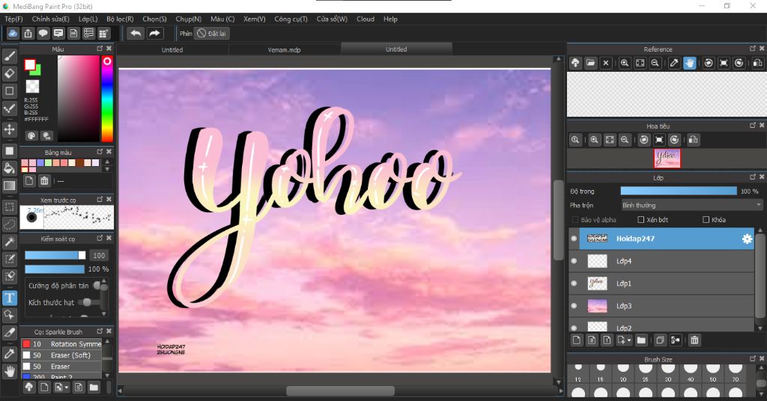Select the Gradient tool
The height and width of the screenshot is (401, 767).
coord(9,186)
